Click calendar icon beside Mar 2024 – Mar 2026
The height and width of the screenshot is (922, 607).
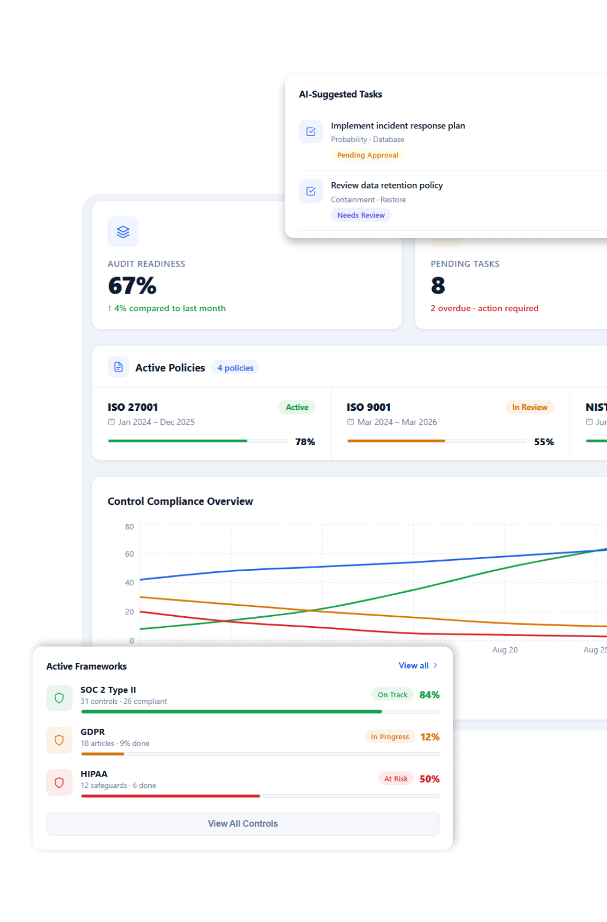[351, 422]
